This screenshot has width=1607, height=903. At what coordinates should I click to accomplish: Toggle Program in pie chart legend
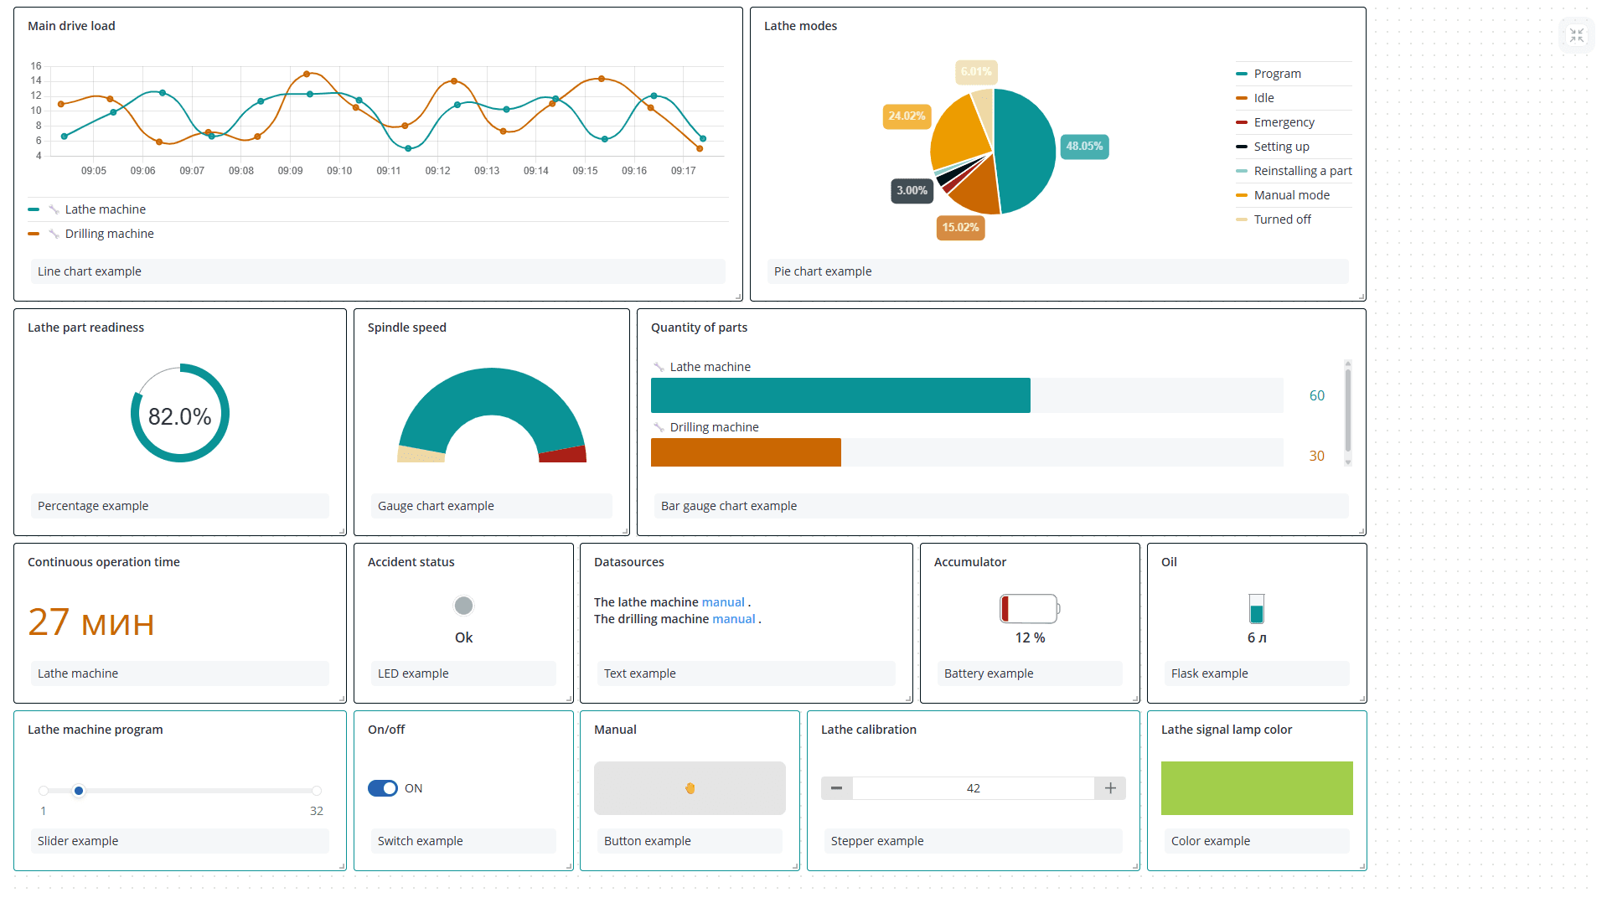[x=1277, y=74]
